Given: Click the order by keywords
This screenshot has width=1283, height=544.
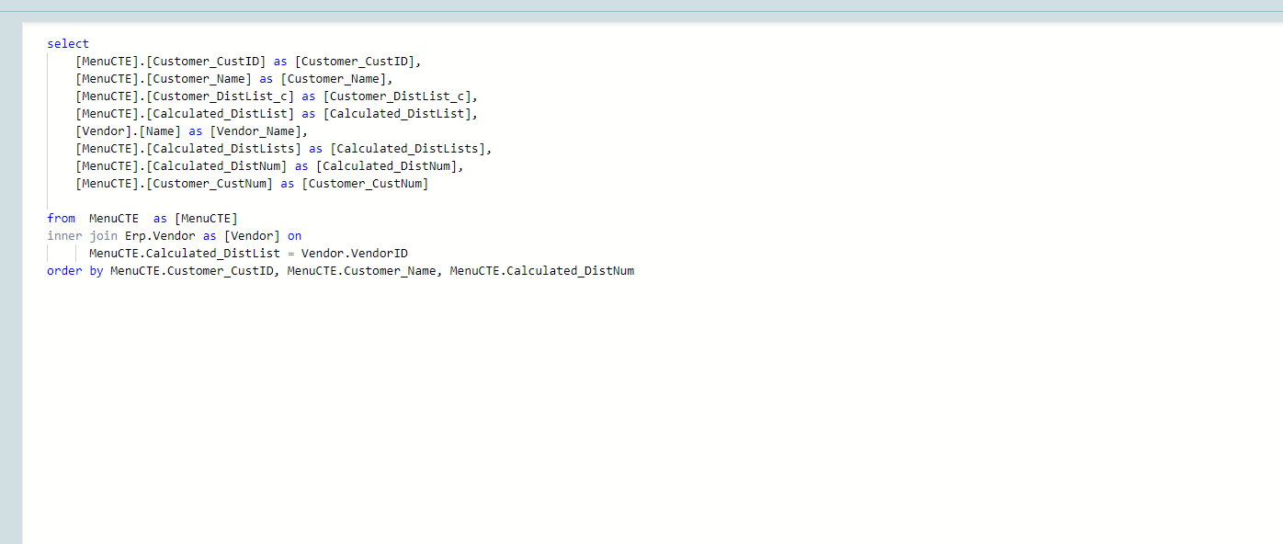Looking at the screenshot, I should point(74,271).
